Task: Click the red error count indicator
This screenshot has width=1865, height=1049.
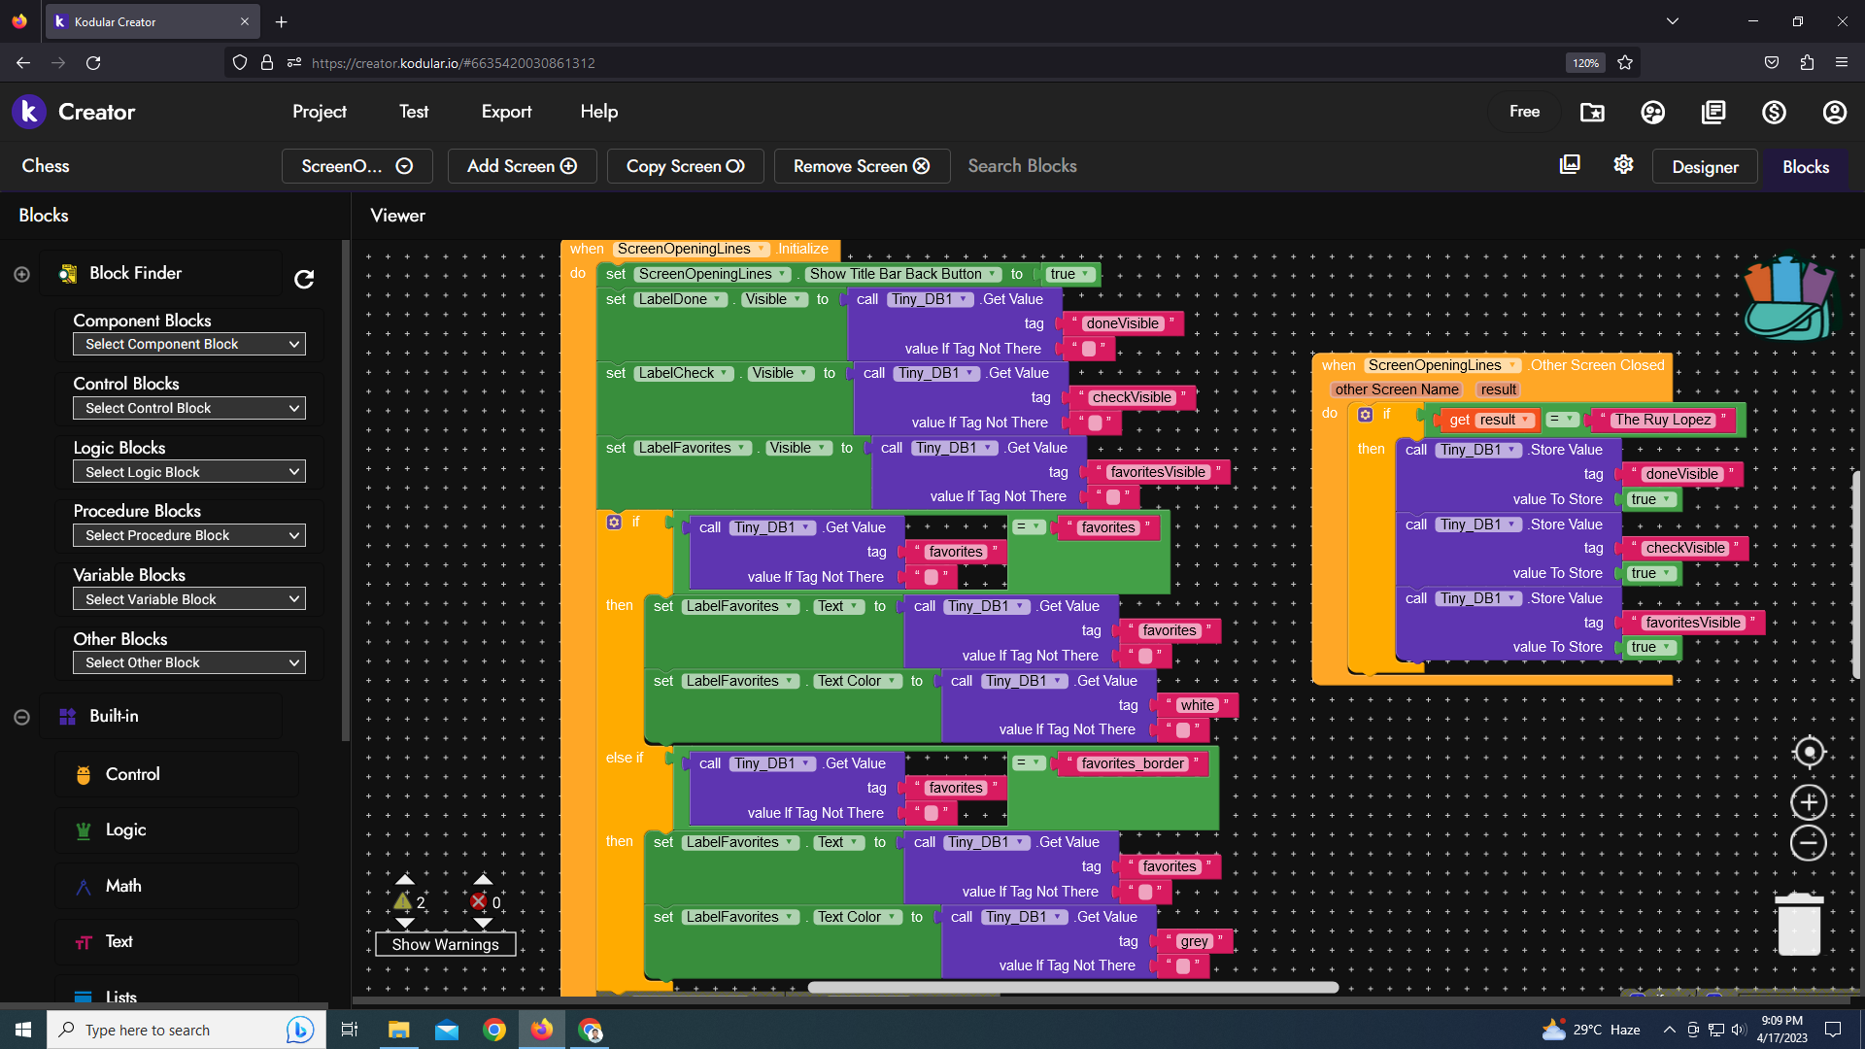Action: pyautogui.click(x=478, y=901)
